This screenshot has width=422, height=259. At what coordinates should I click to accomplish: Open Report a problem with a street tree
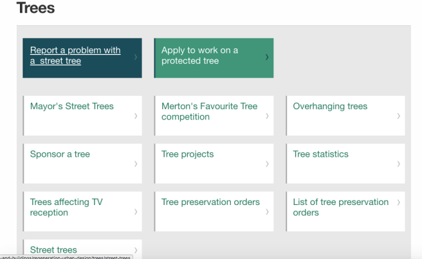tap(75, 56)
